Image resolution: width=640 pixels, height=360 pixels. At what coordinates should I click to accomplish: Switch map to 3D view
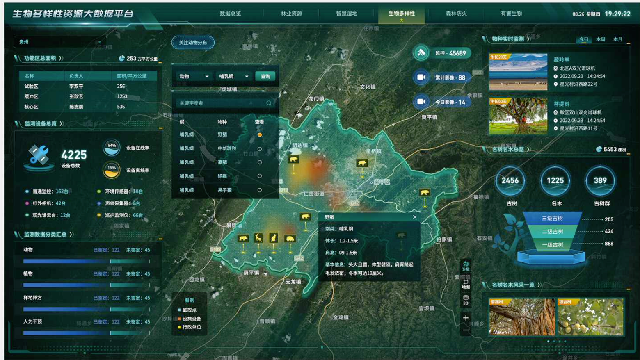tap(466, 300)
